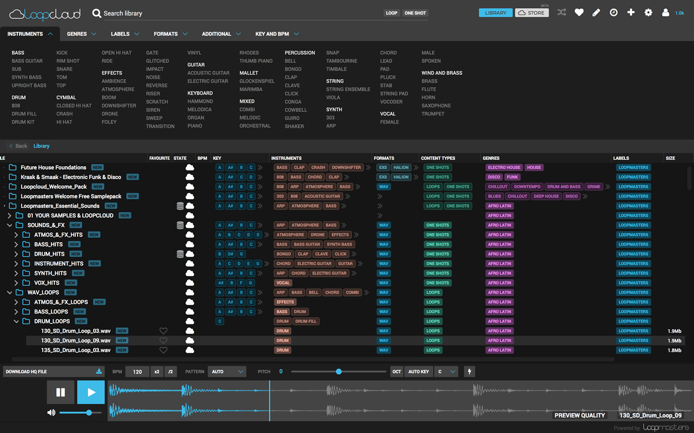The height and width of the screenshot is (433, 694).
Task: Switch to LIBRARY view
Action: [x=496, y=13]
